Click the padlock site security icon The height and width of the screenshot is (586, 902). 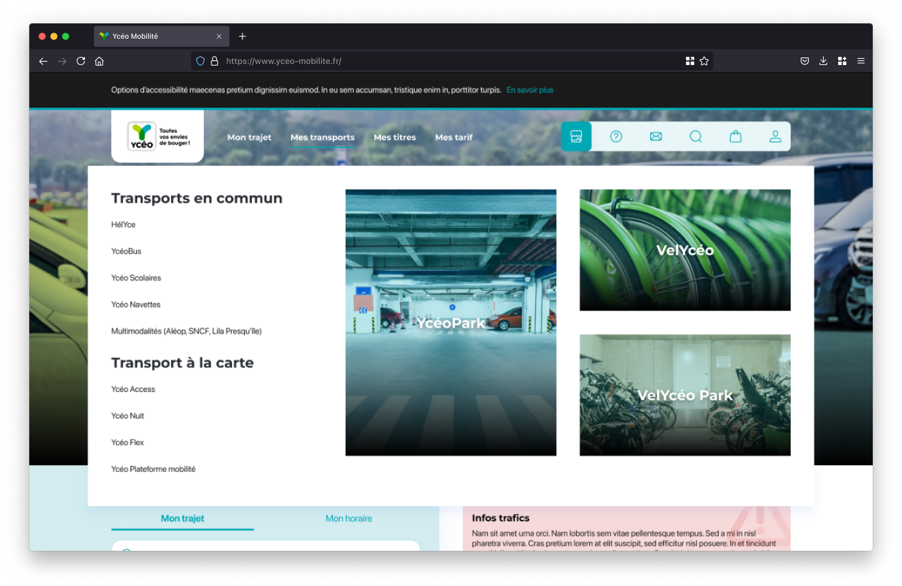(214, 61)
